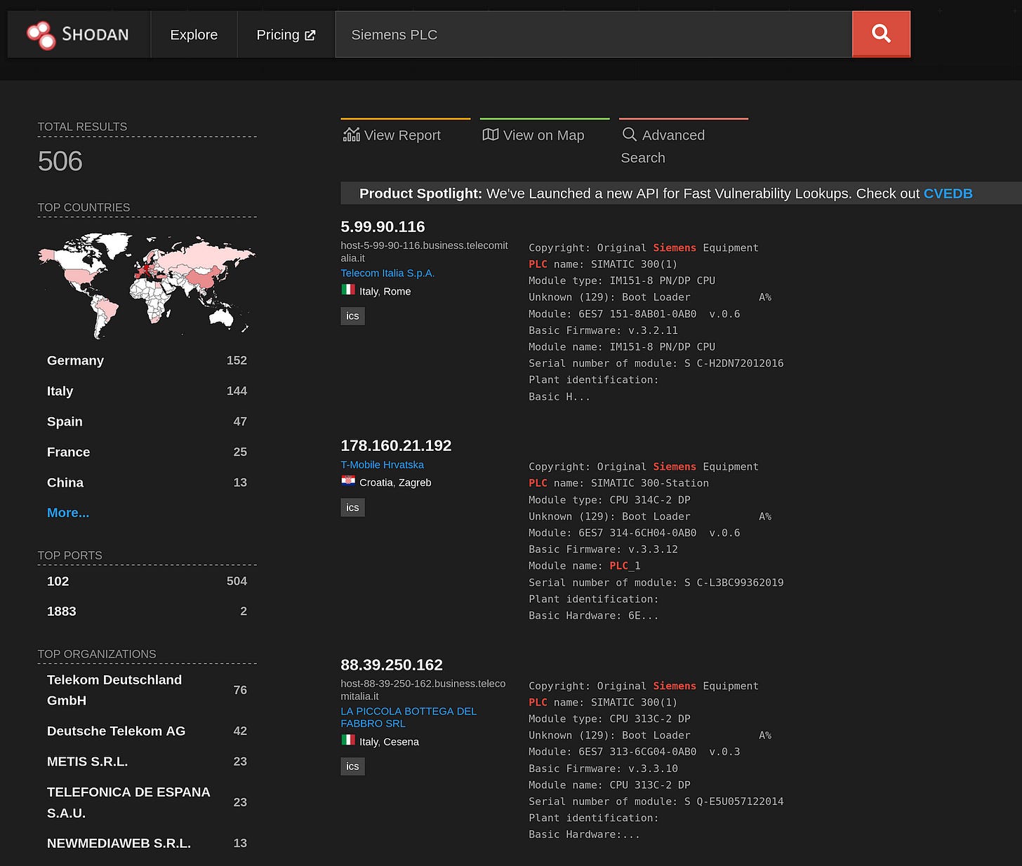Click LA PICCOLA BOTTEGA DEL FABBRO SRL link
Viewport: 1022px width, 866px height.
point(409,717)
